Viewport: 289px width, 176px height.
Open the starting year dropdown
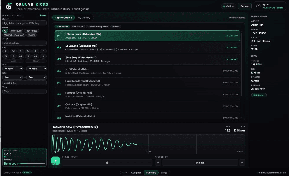tap(13, 69)
